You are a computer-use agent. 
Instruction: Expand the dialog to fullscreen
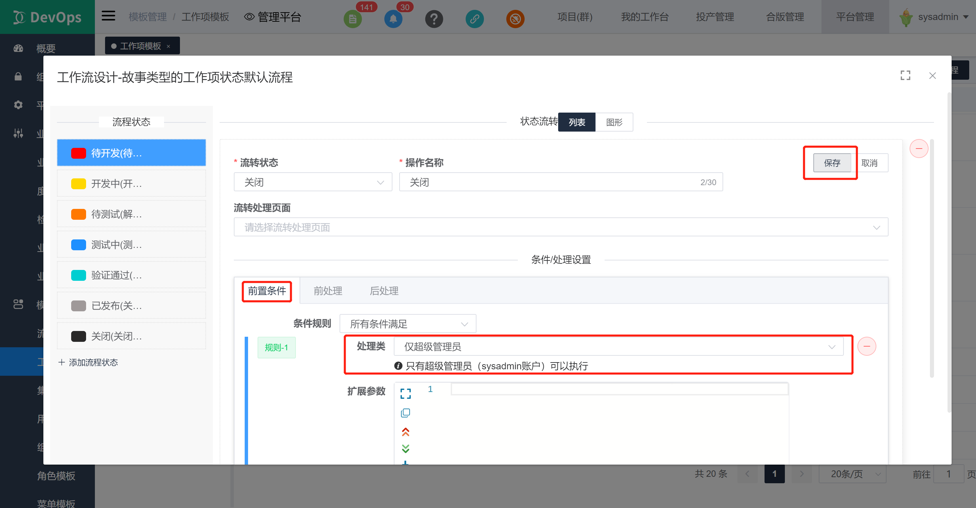(905, 75)
